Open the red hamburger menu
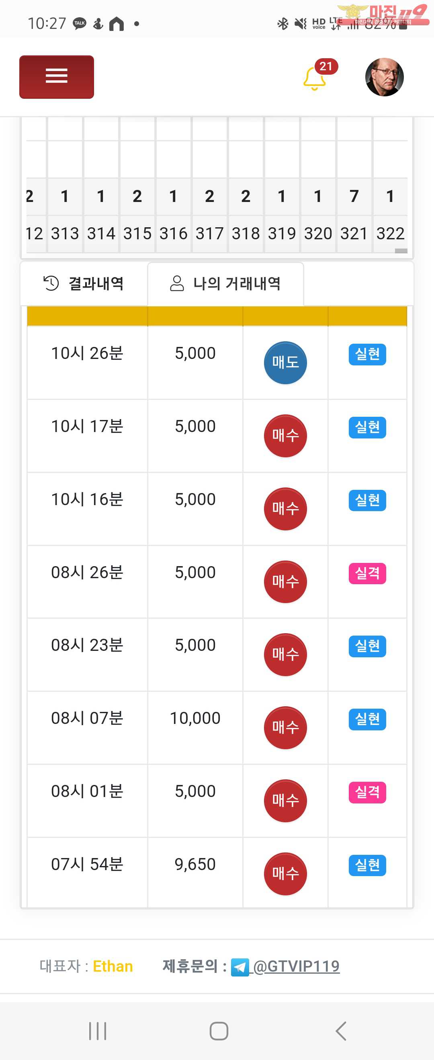 (x=56, y=77)
